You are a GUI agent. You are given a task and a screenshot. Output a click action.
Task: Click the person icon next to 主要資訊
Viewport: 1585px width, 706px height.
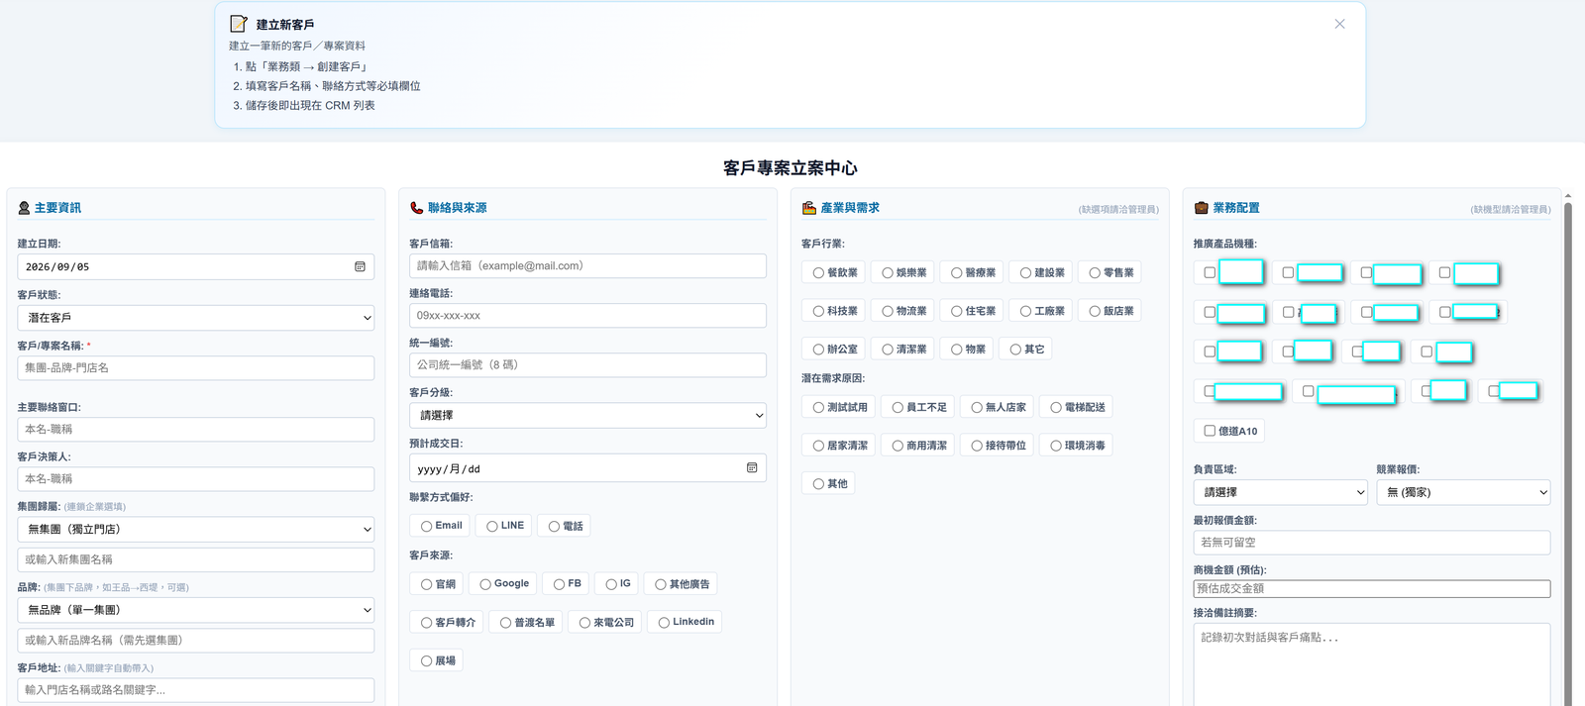24,208
